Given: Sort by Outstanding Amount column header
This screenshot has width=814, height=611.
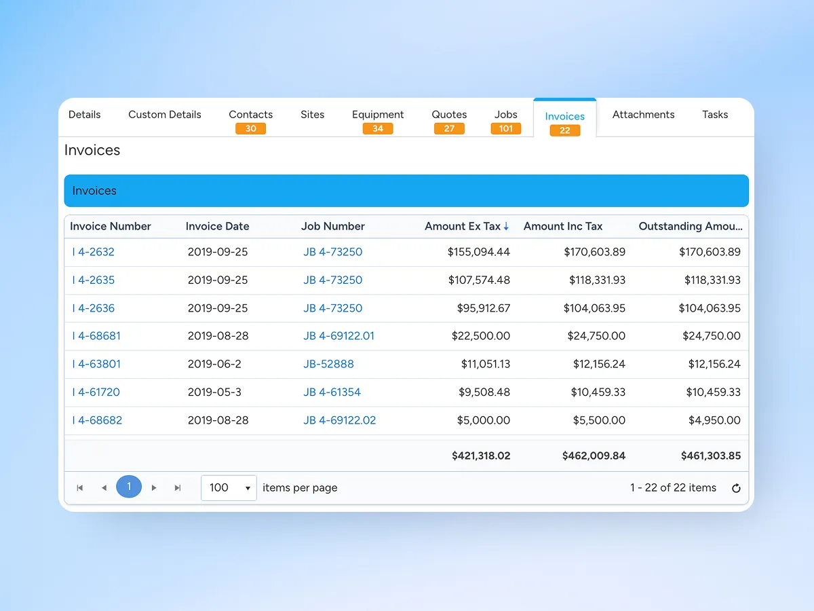Looking at the screenshot, I should pos(691,227).
